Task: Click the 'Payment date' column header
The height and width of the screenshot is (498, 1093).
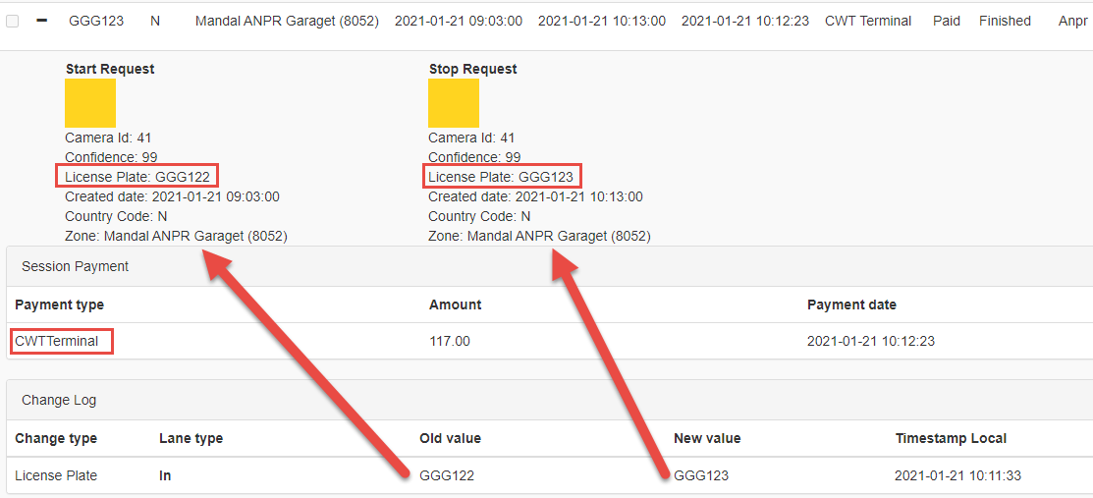Action: coord(851,304)
